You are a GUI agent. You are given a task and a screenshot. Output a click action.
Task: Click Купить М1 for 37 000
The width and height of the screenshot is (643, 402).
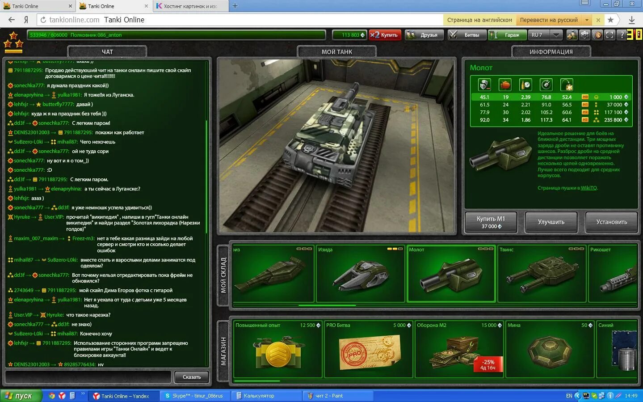coord(491,222)
